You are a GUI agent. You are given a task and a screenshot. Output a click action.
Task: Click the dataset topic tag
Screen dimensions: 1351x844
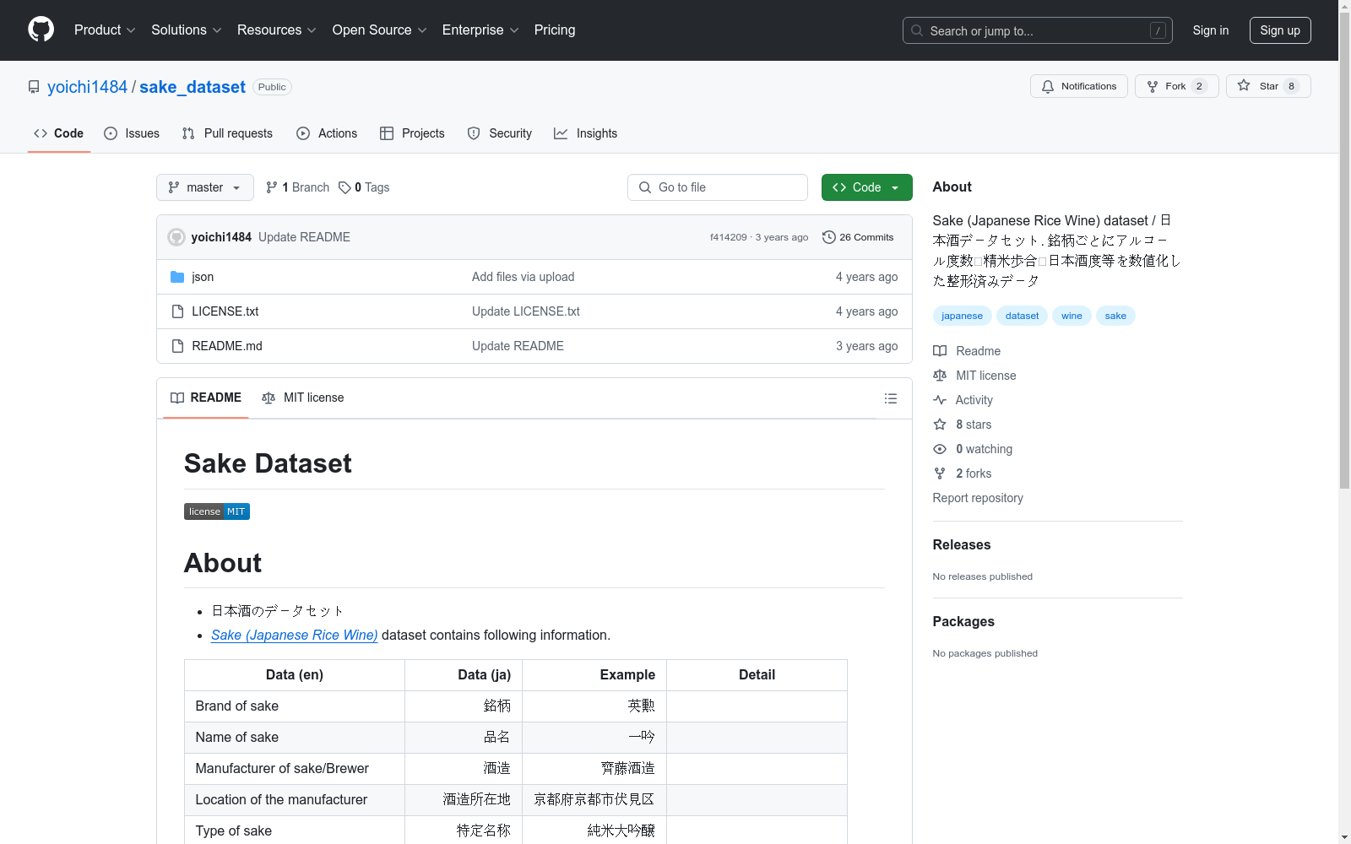click(x=1022, y=316)
